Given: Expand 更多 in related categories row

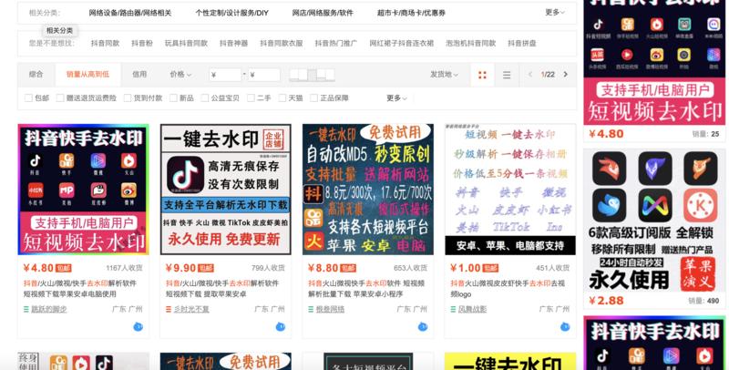Looking at the screenshot, I should [x=555, y=13].
